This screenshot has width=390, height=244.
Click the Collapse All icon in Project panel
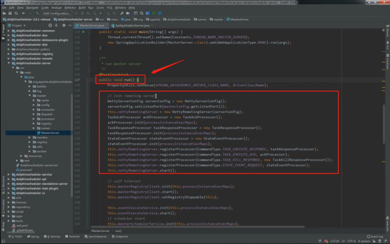pyautogui.click(x=56, y=25)
